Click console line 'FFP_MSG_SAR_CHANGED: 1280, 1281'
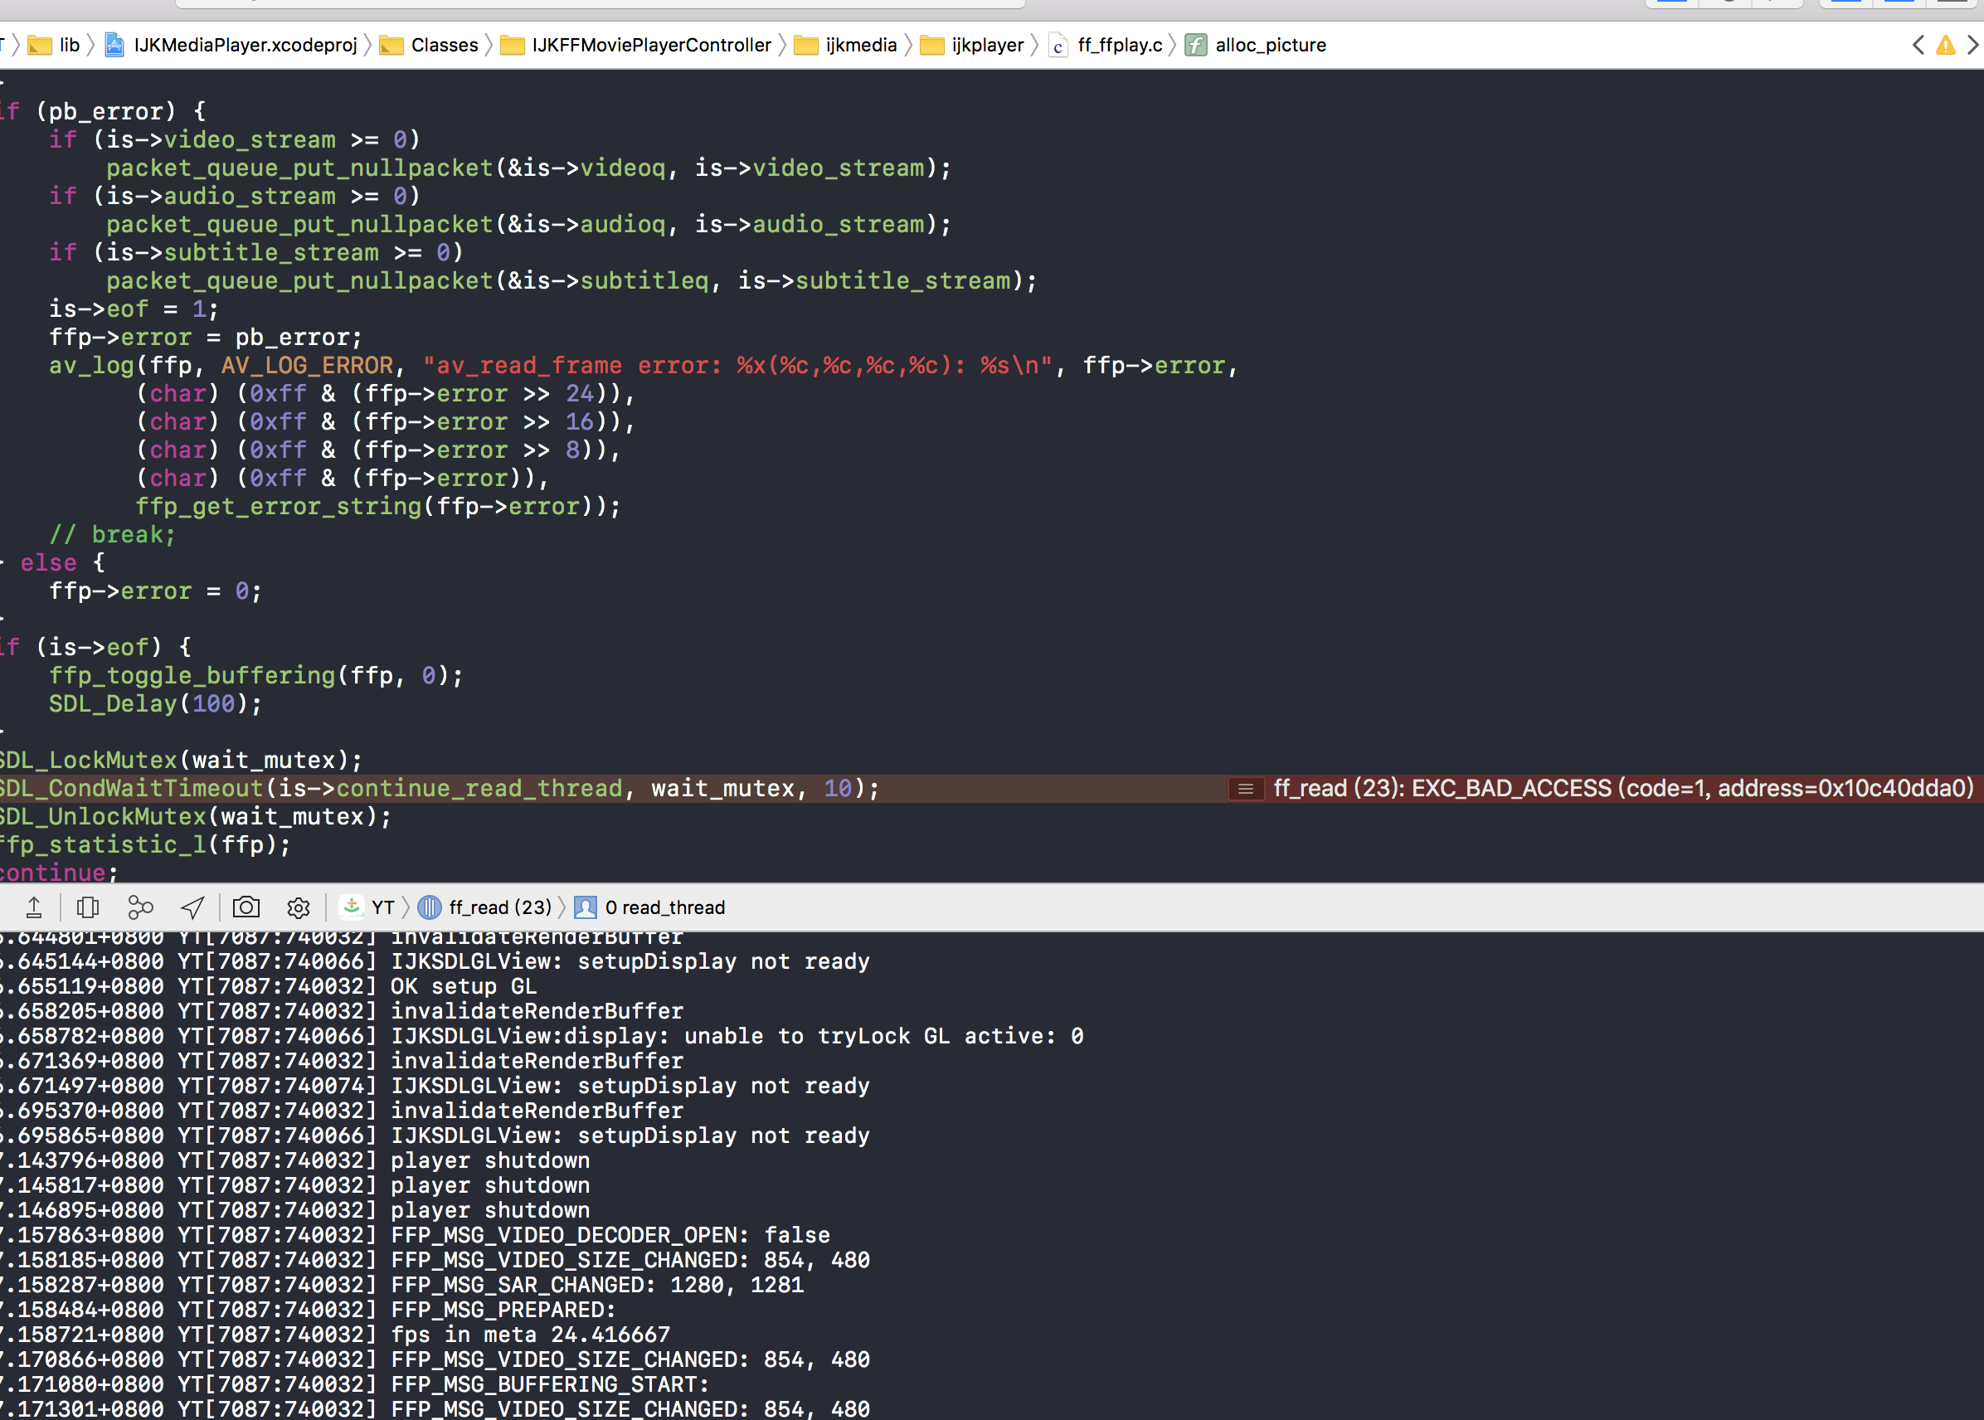Image resolution: width=1984 pixels, height=1420 pixels. [x=597, y=1286]
